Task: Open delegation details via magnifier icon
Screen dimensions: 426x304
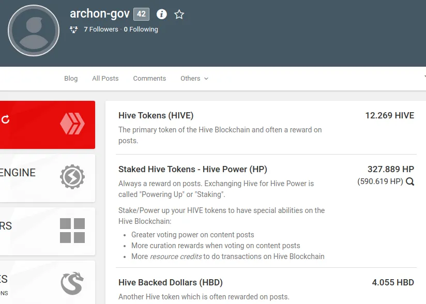Action: tap(410, 181)
